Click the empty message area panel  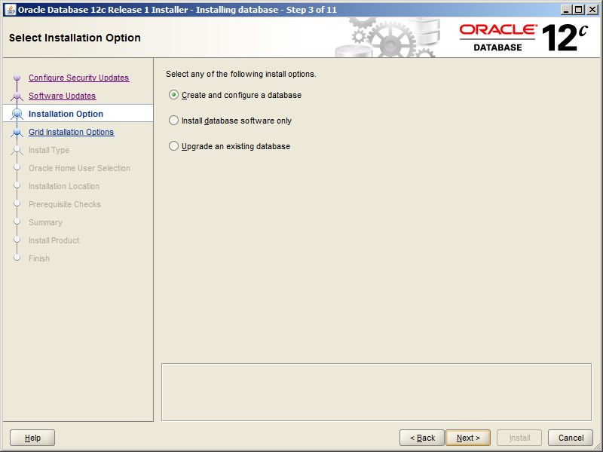click(376, 392)
